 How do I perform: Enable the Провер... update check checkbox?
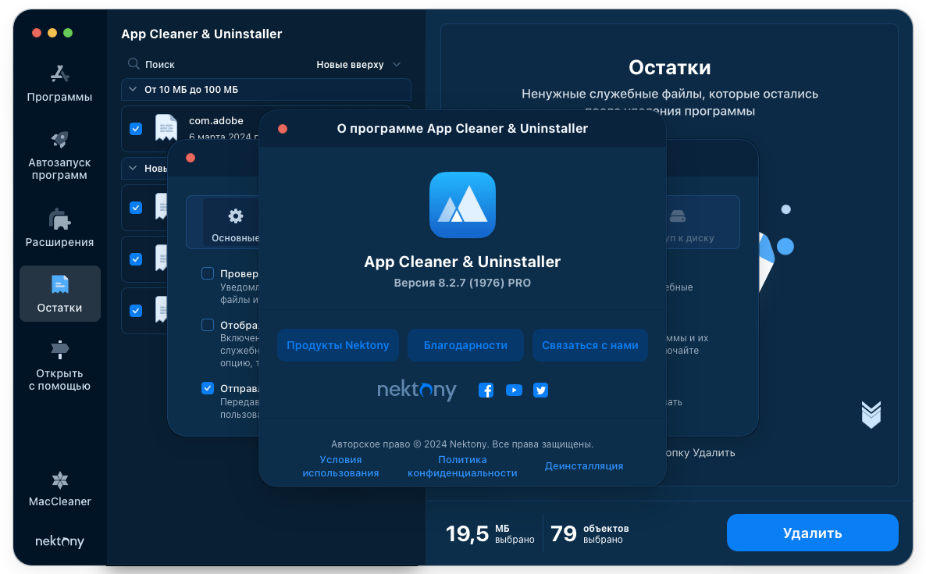pos(208,273)
